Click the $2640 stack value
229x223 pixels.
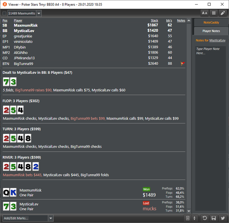(x=153, y=64)
